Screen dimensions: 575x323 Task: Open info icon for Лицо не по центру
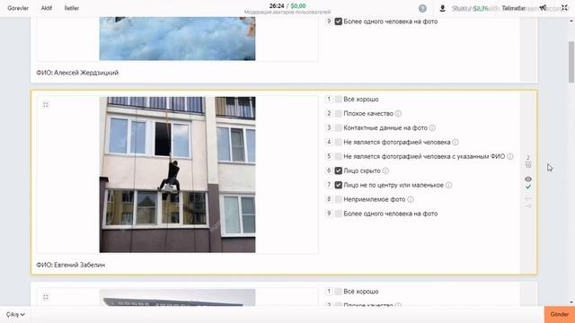coord(449,185)
